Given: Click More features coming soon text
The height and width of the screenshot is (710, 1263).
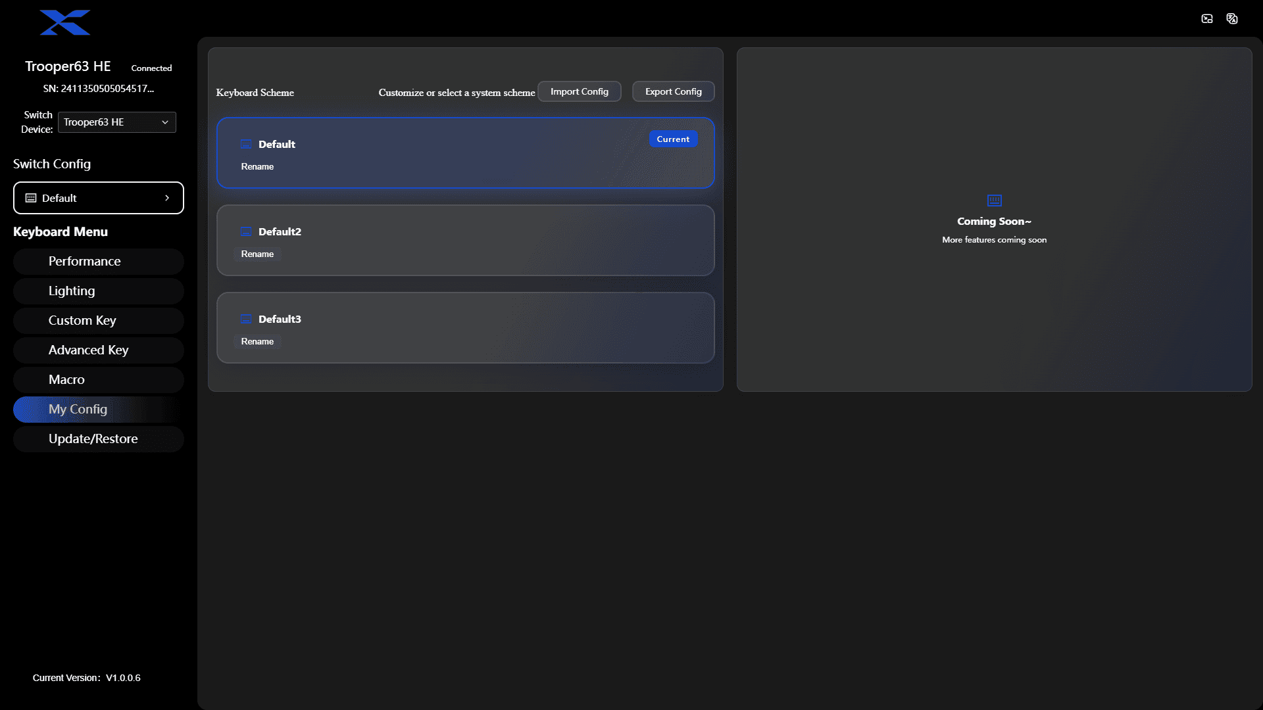Looking at the screenshot, I should pos(995,240).
